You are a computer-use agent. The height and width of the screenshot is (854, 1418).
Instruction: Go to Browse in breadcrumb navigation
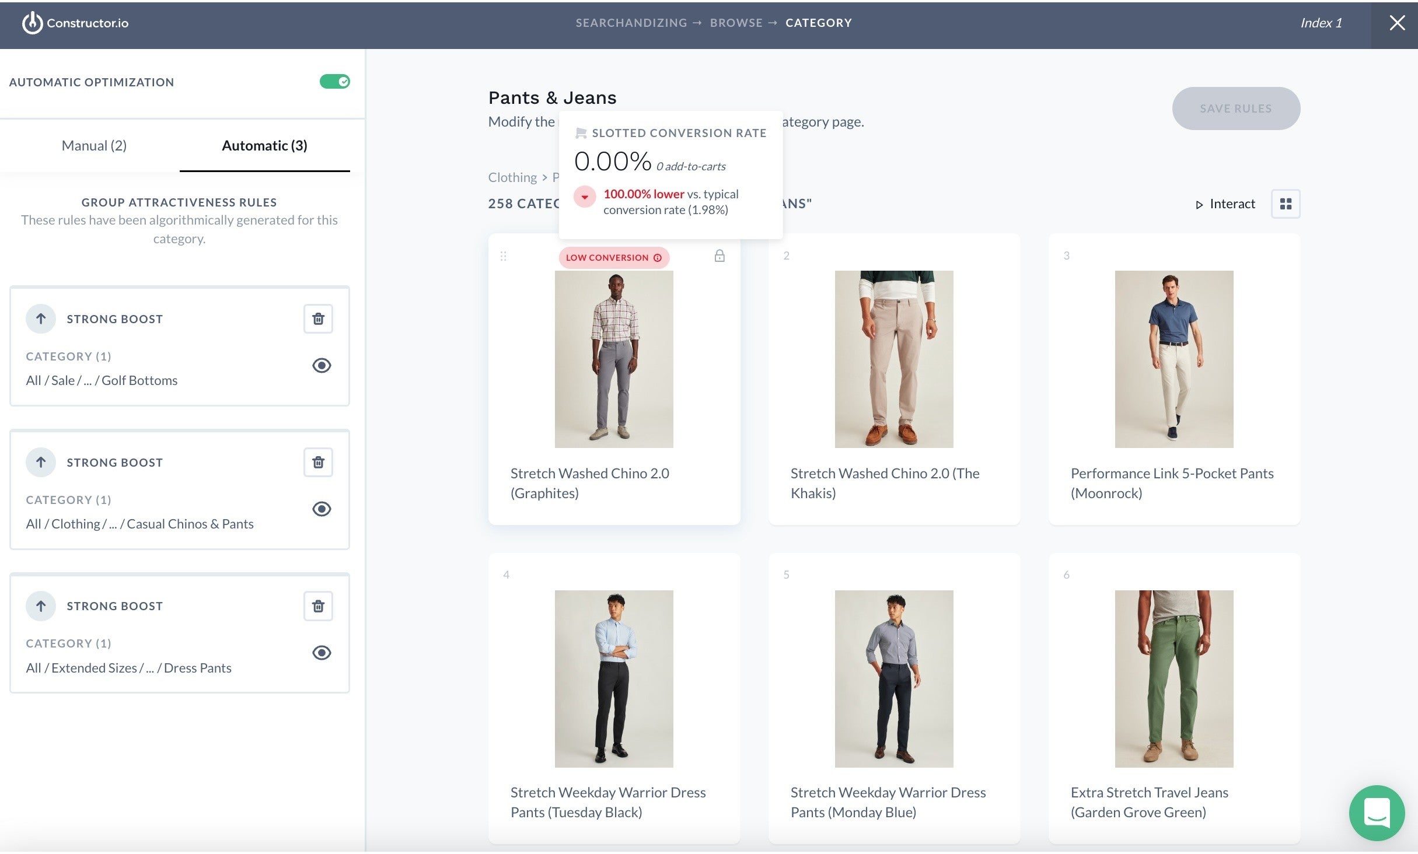[736, 23]
